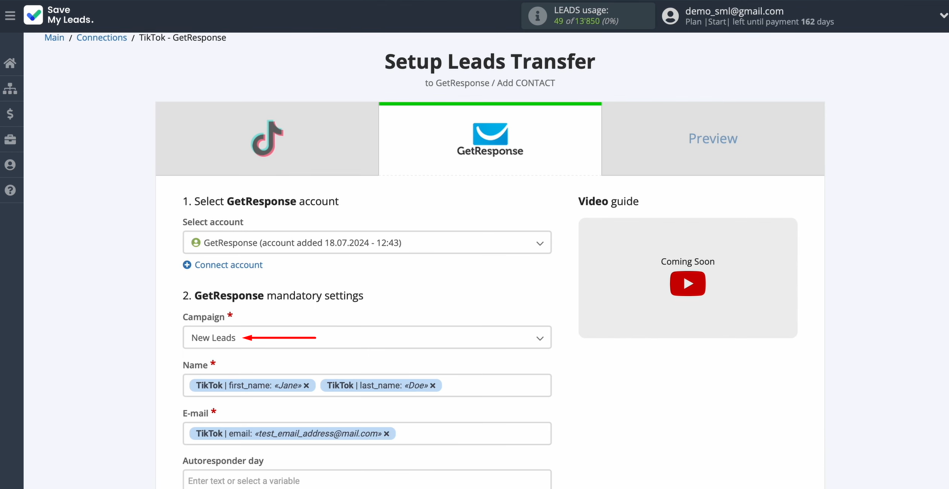Click the Autoresponder day input field
The image size is (949, 489).
pyautogui.click(x=367, y=480)
